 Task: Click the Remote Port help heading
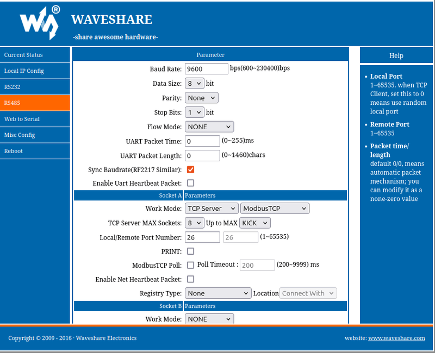coord(389,124)
